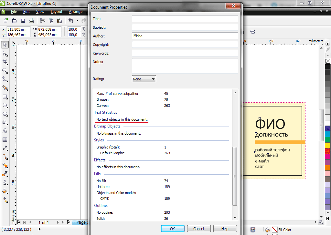The width and height of the screenshot is (331, 235).
Task: Select the Color Eyedropper tool
Action: [5, 174]
